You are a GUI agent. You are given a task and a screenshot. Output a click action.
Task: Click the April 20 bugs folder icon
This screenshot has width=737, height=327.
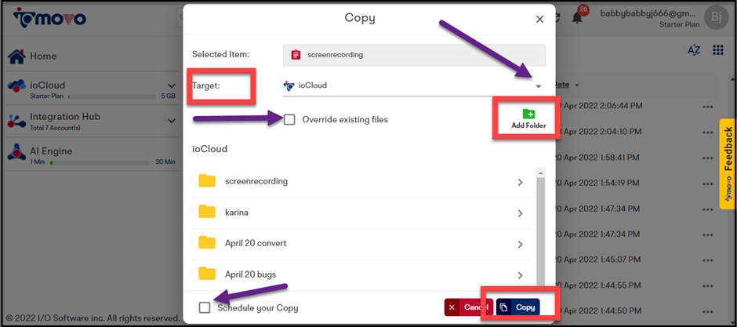(x=207, y=274)
